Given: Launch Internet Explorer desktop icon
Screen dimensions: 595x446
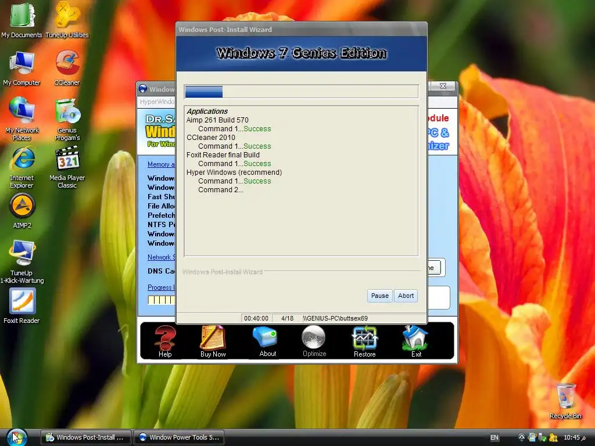Looking at the screenshot, I should (x=21, y=167).
